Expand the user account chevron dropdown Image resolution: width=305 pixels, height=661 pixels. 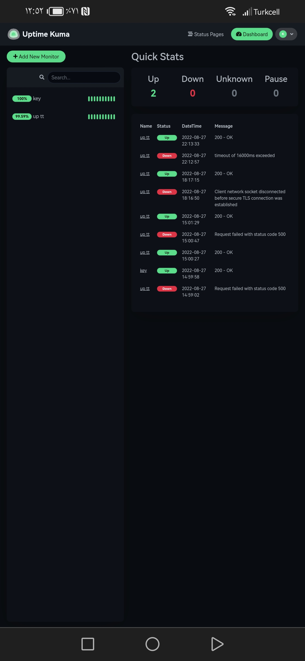coord(291,34)
